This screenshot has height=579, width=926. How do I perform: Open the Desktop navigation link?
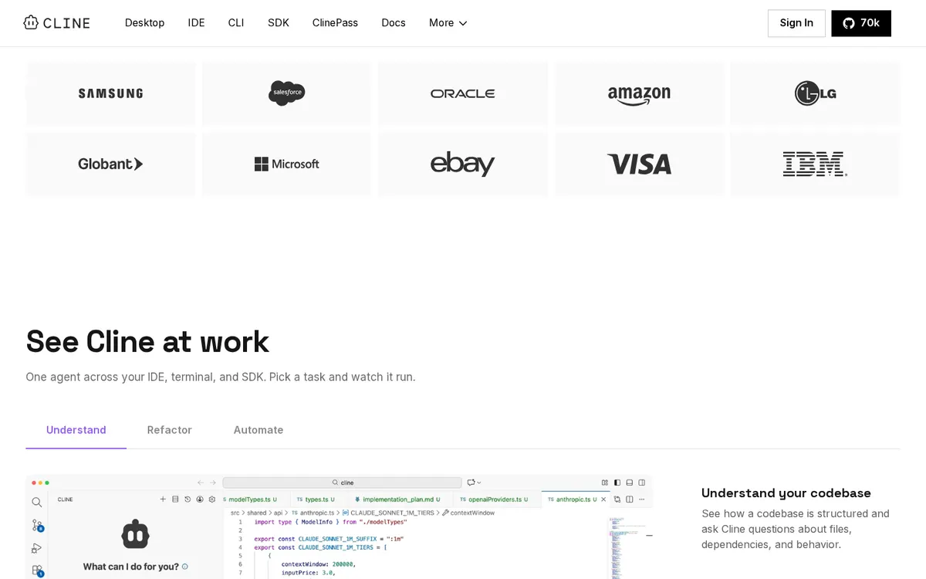145,22
